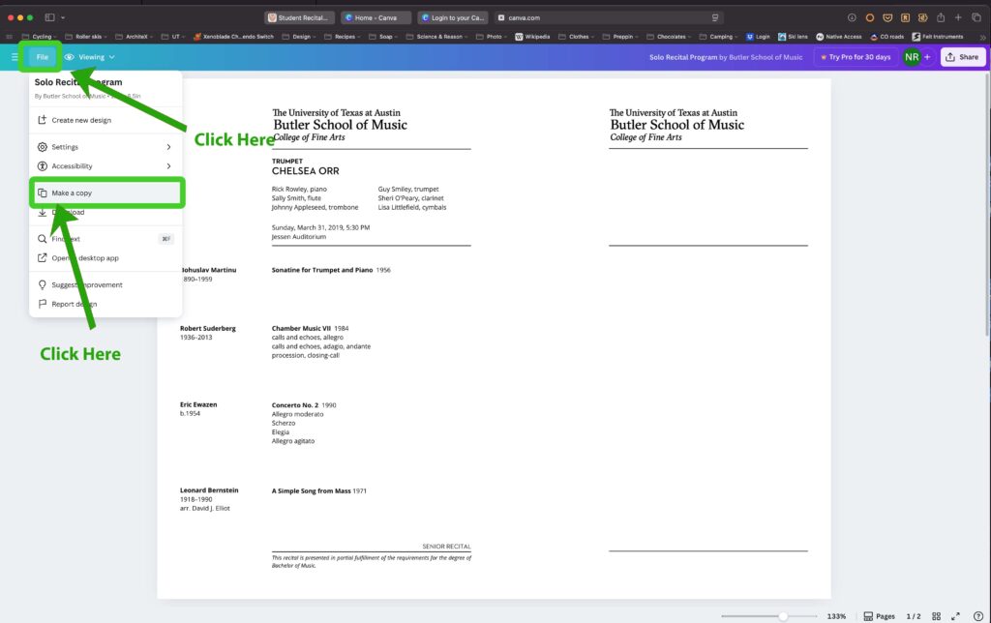
Task: Open Find text
Action: 68,238
